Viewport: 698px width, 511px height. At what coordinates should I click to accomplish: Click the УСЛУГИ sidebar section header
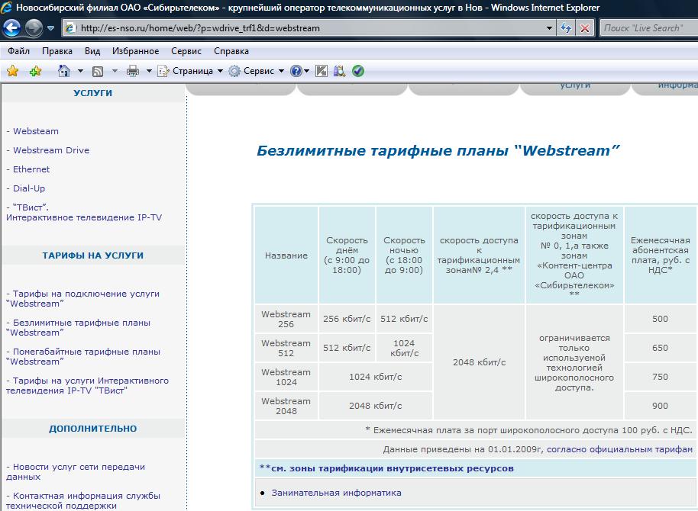coord(92,93)
